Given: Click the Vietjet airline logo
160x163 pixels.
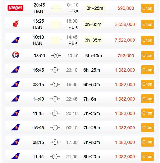Looking at the screenshot, I should click(15, 8).
